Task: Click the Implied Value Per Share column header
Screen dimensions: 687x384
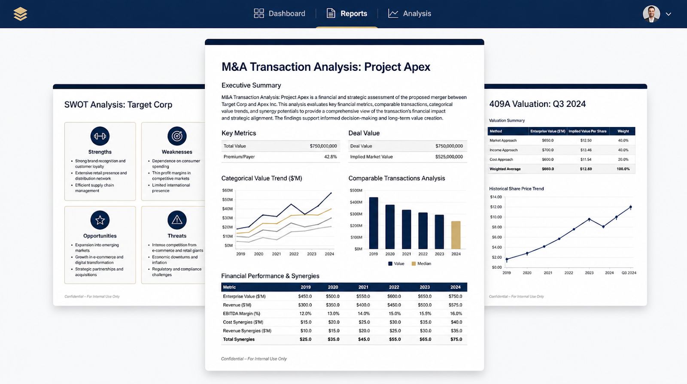Action: pos(587,131)
